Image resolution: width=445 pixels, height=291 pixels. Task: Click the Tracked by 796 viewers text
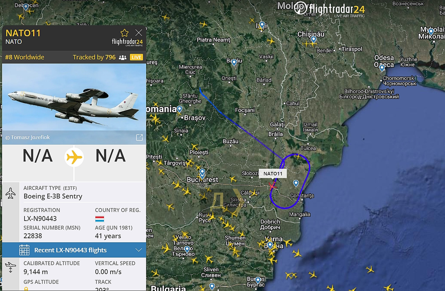pos(94,57)
